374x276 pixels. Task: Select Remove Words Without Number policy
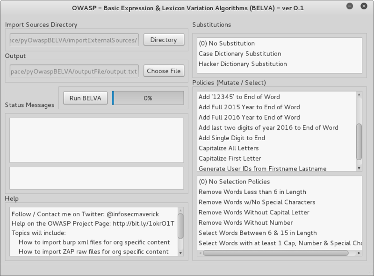coord(245,223)
